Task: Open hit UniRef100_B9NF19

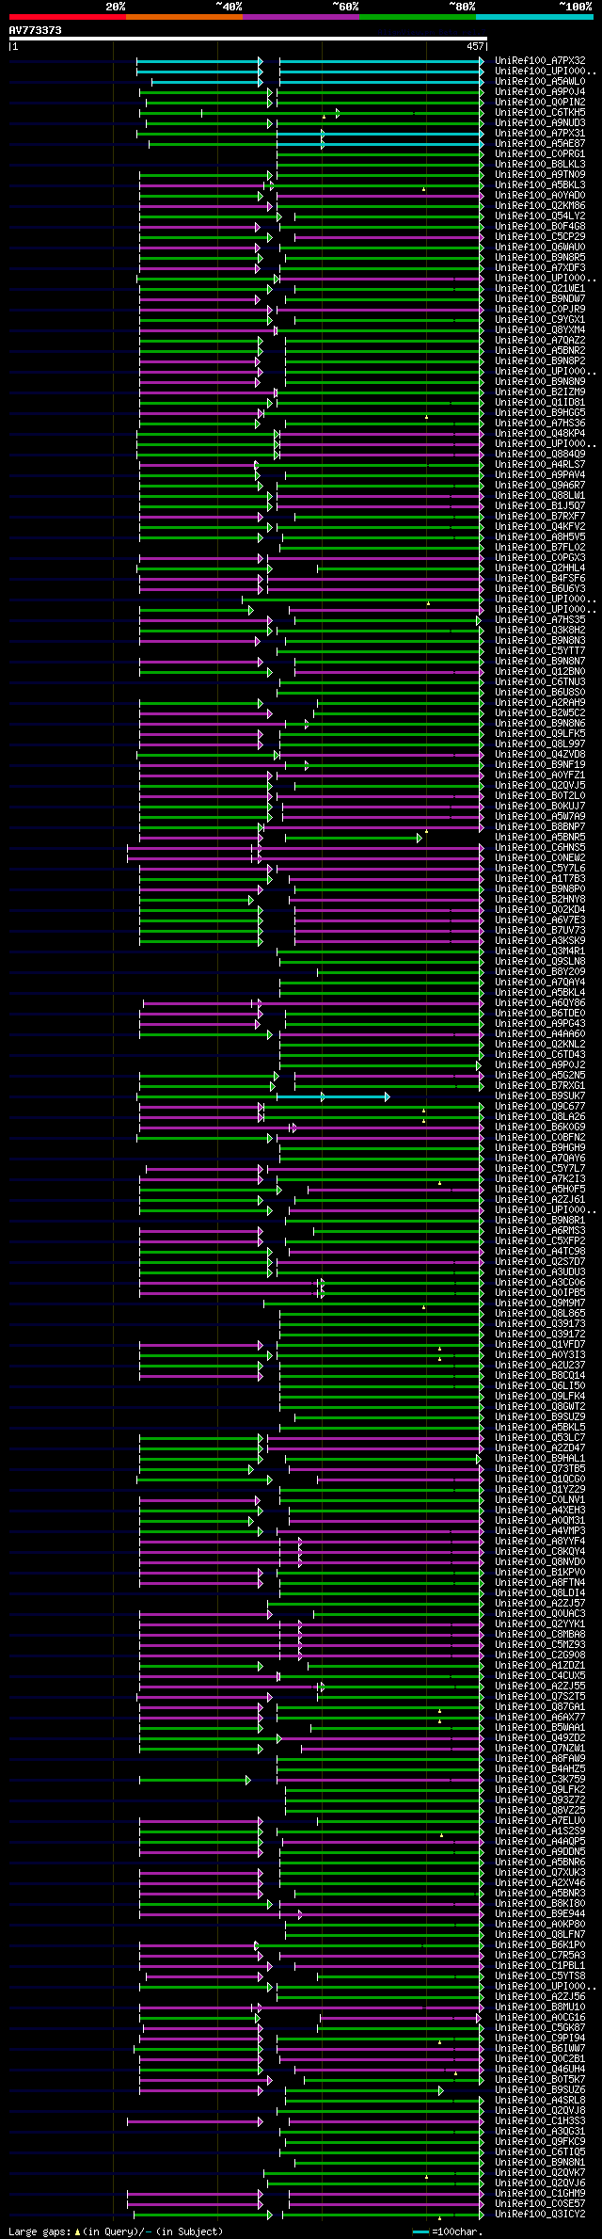Action: click(540, 764)
